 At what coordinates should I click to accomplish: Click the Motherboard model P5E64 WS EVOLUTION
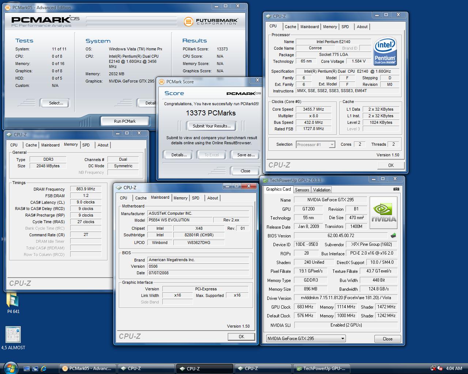click(180, 220)
